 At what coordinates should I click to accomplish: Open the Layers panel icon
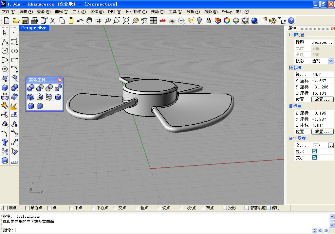(218, 21)
